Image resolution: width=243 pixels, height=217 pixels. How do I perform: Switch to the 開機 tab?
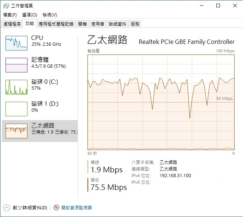click(x=82, y=24)
